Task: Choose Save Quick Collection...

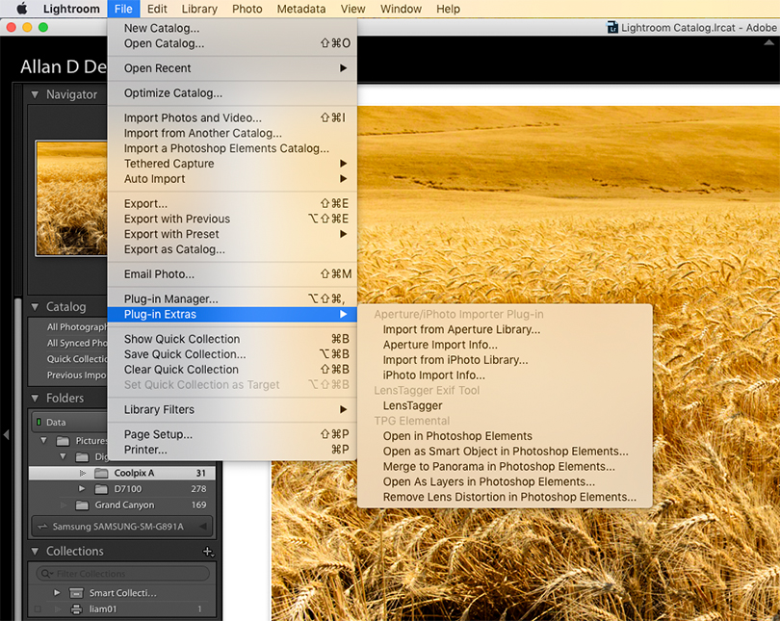Action: [232, 354]
